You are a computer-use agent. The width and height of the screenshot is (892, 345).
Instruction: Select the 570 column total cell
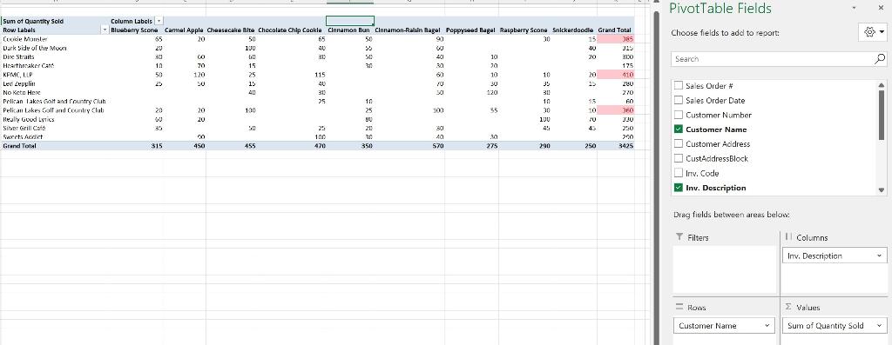pos(409,146)
